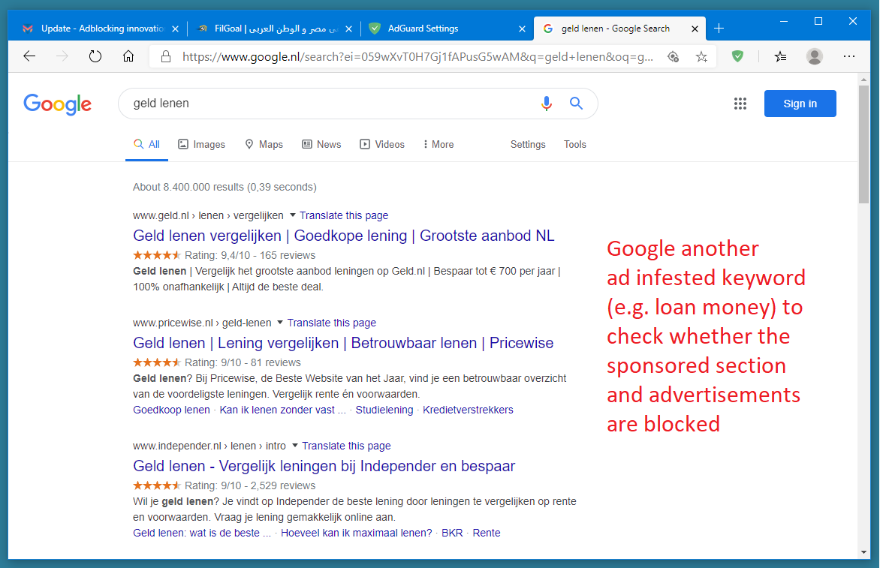Image resolution: width=880 pixels, height=568 pixels.
Task: Switch to the Images search tab
Action: [x=201, y=144]
